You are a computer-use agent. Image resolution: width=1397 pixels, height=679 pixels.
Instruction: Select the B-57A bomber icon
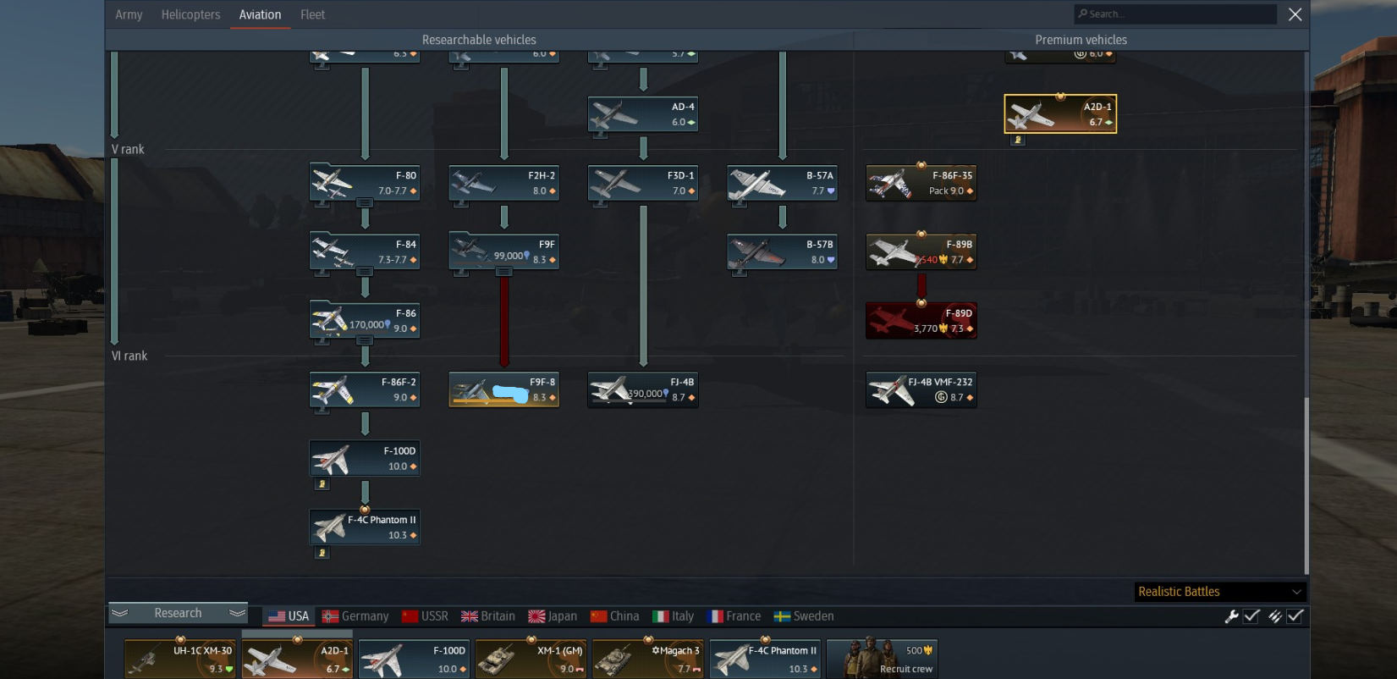click(x=782, y=183)
